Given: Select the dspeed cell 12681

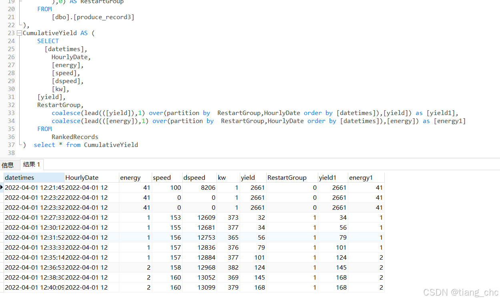Looking at the screenshot, I should click(x=199, y=227).
